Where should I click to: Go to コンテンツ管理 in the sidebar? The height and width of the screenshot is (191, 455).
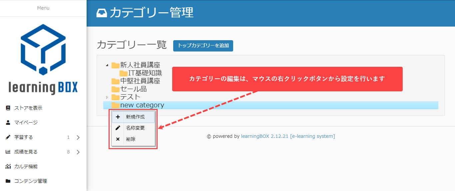click(30, 181)
